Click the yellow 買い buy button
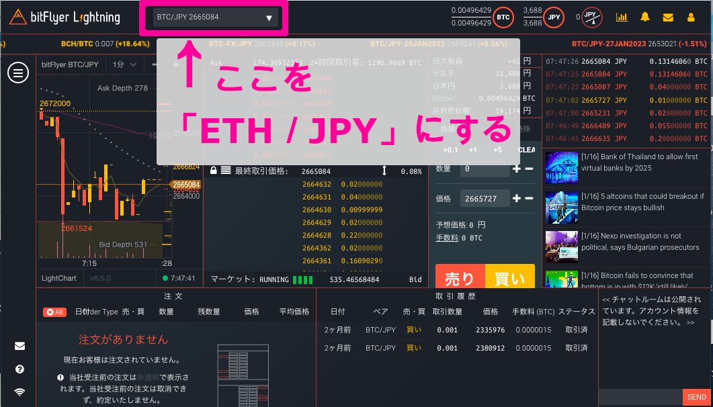This screenshot has height=407, width=713. (510, 276)
